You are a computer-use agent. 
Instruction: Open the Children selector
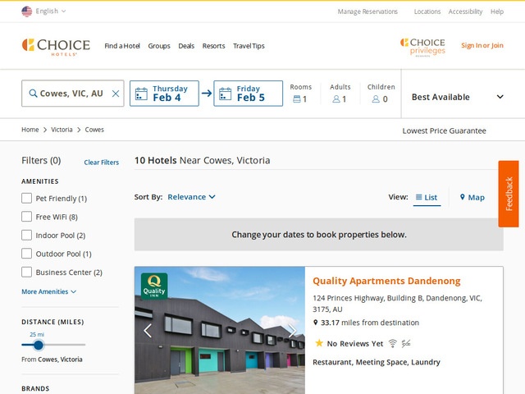point(381,94)
